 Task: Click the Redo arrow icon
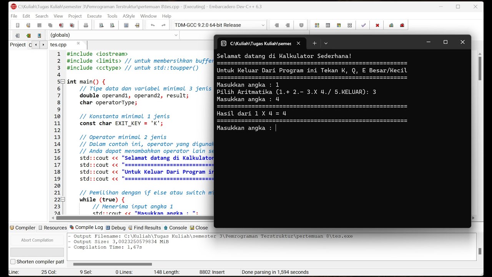click(x=163, y=25)
